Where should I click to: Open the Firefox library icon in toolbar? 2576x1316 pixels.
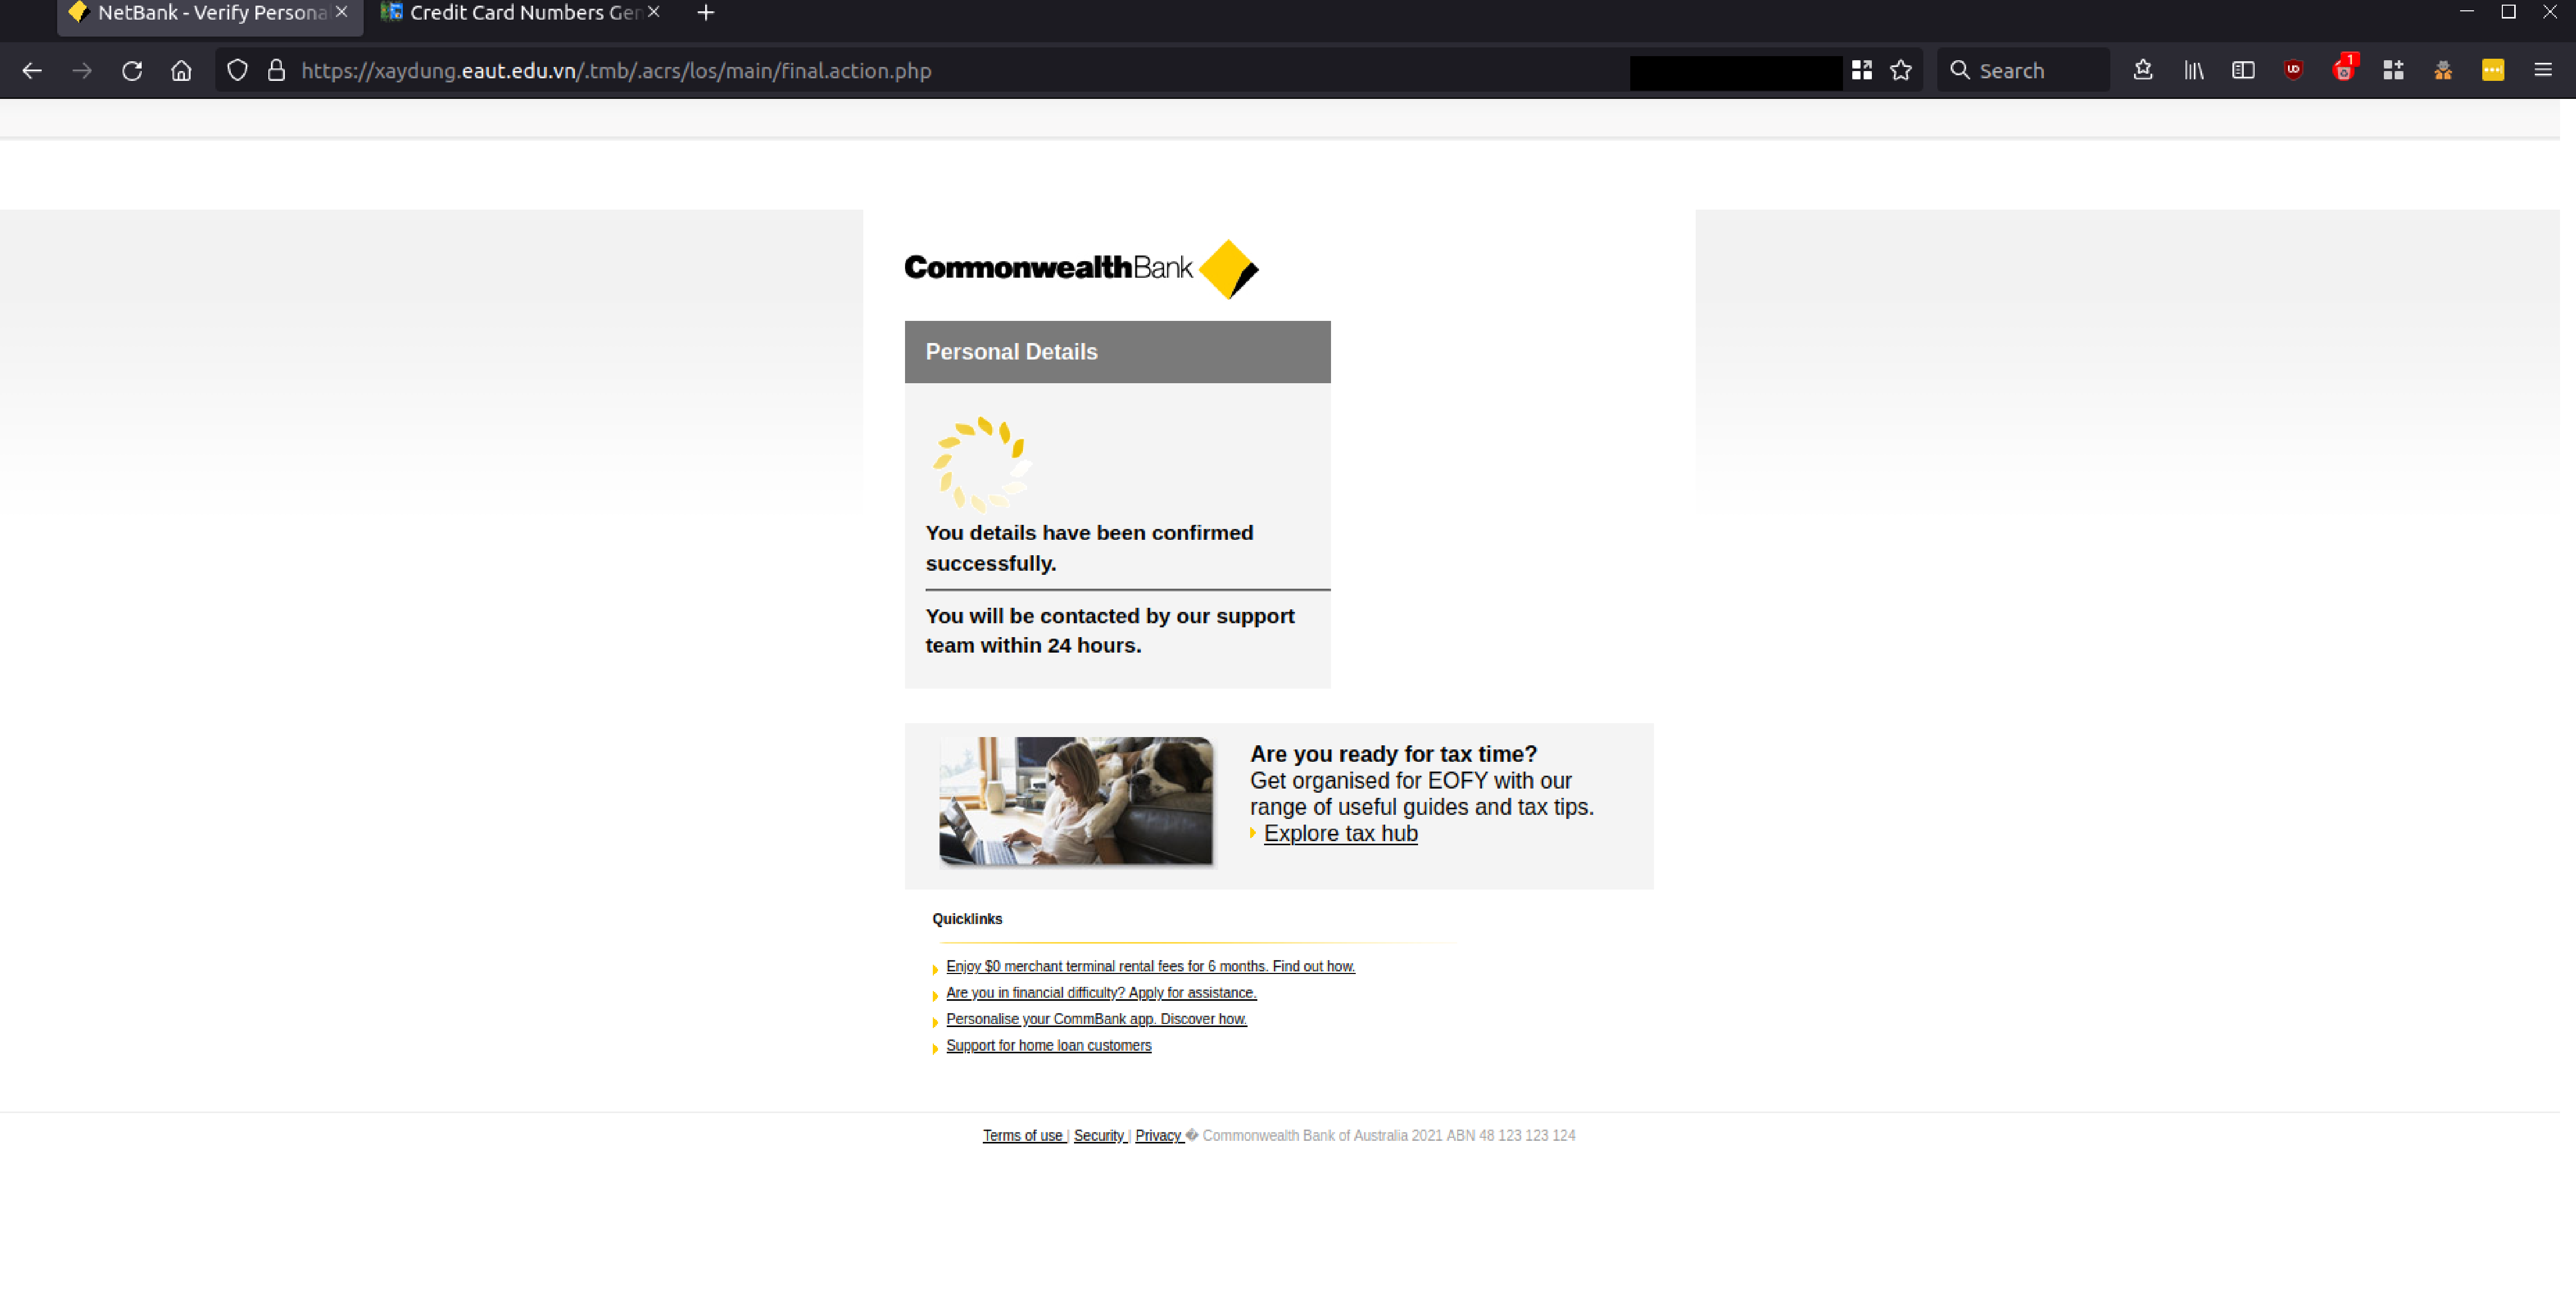[x=2193, y=70]
